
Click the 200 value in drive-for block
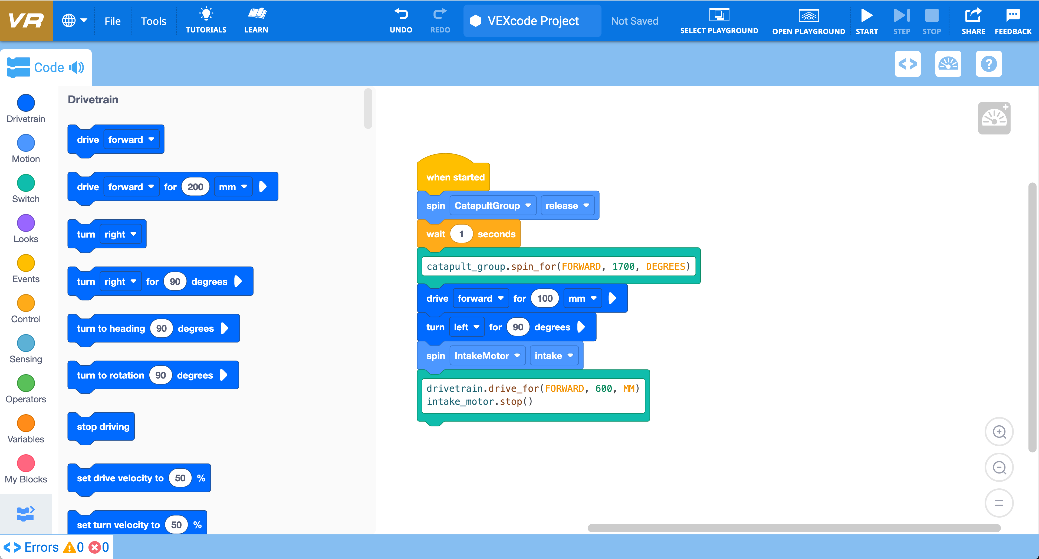pos(195,187)
